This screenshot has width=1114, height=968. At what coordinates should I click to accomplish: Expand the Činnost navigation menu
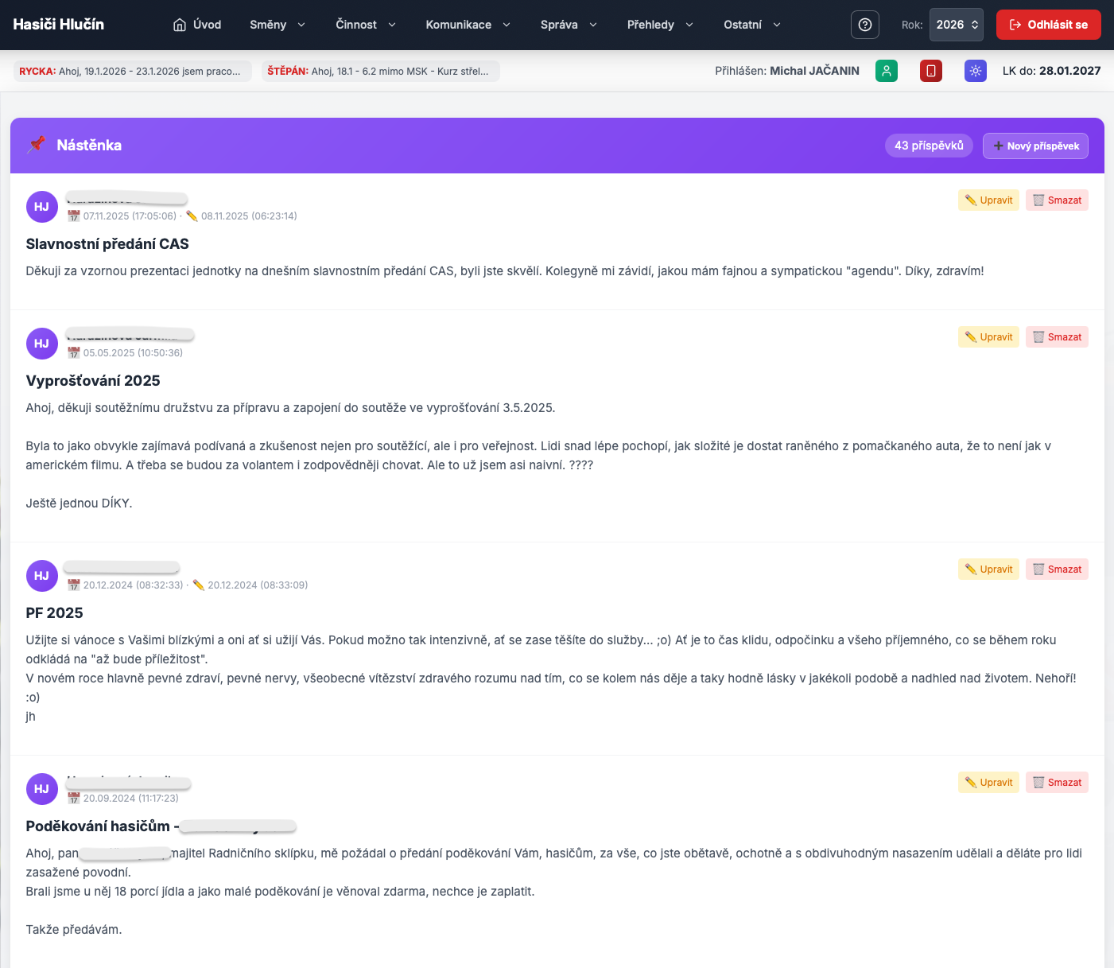click(365, 25)
